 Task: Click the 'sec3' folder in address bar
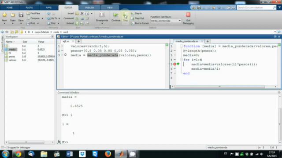pos(66,32)
